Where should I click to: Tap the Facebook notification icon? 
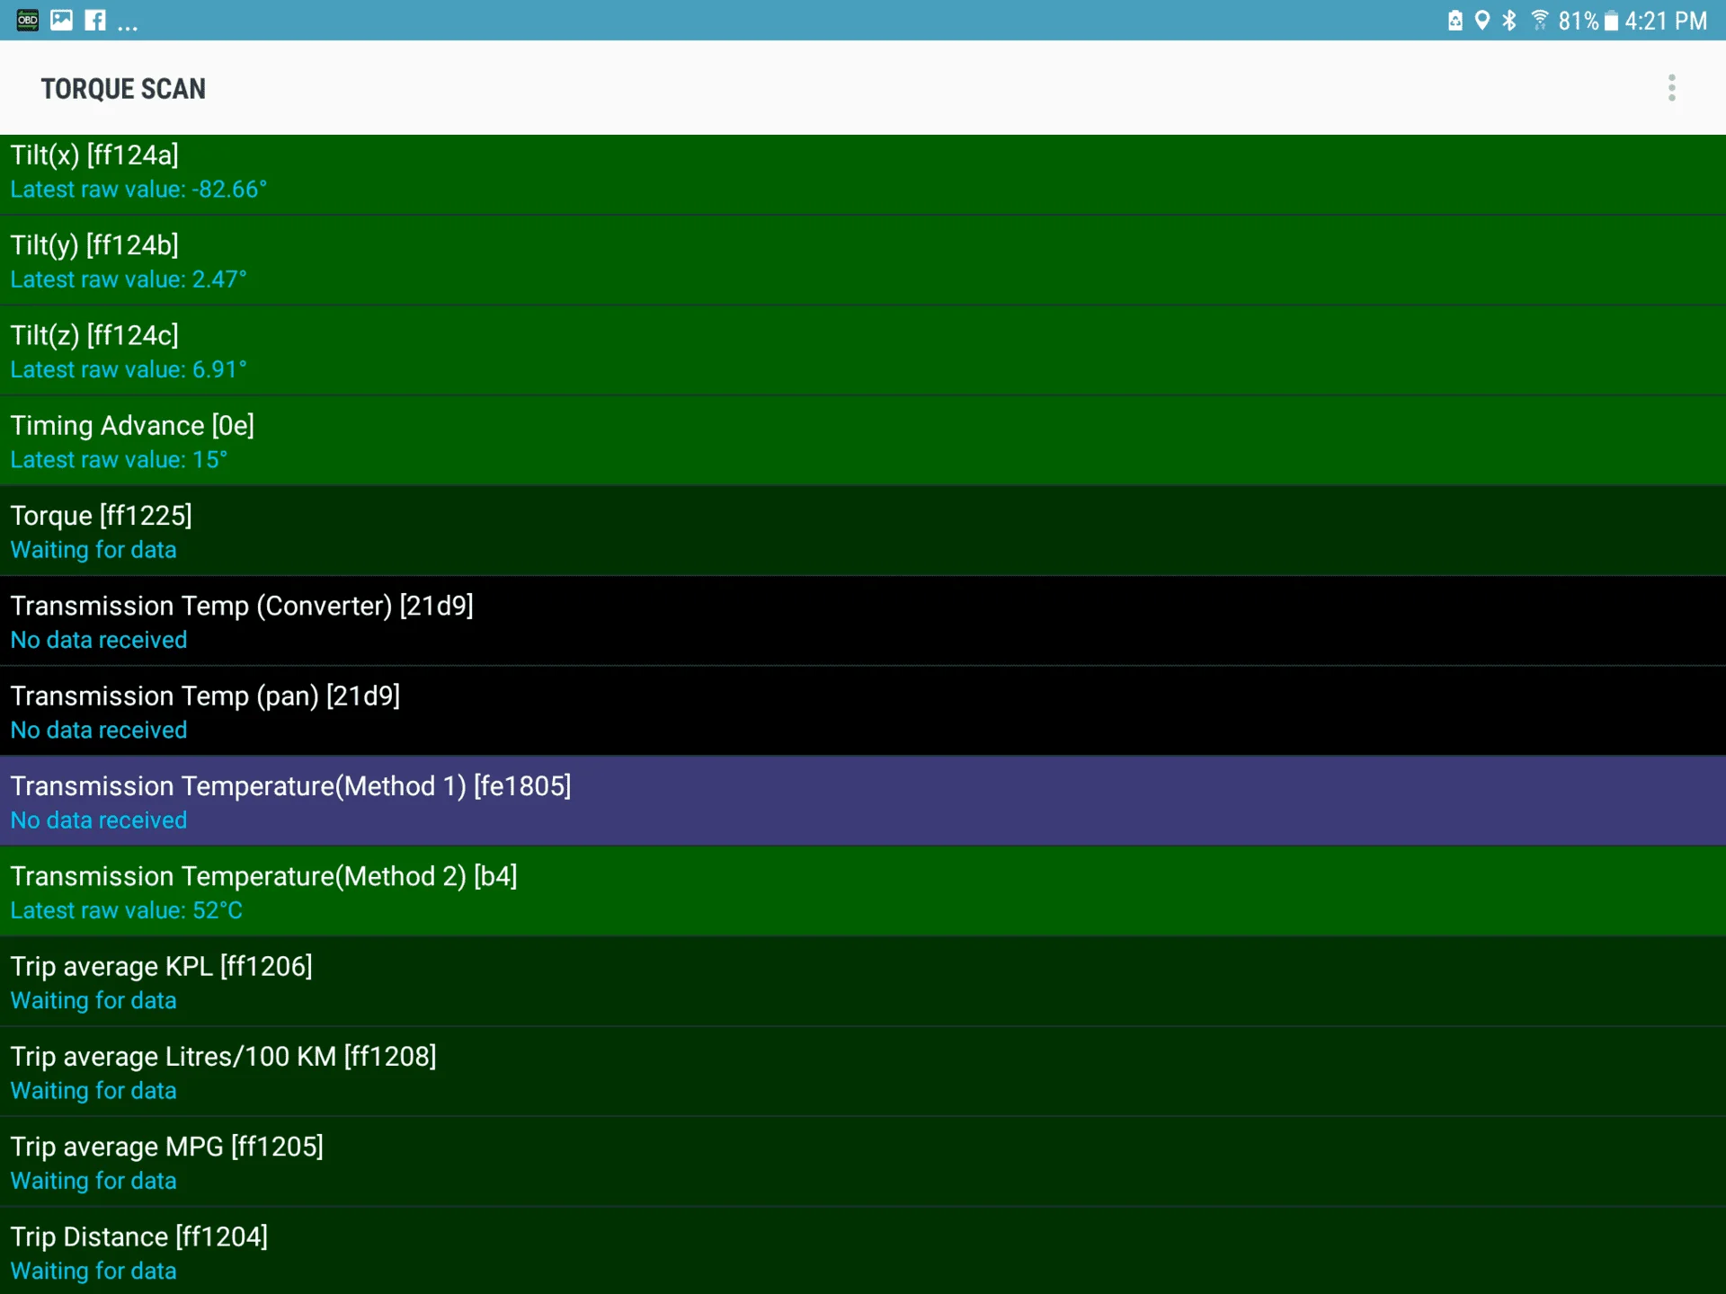(x=95, y=20)
